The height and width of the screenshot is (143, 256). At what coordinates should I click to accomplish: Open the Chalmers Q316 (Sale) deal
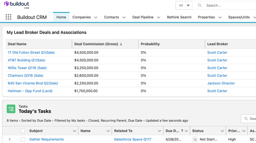pos(25,76)
